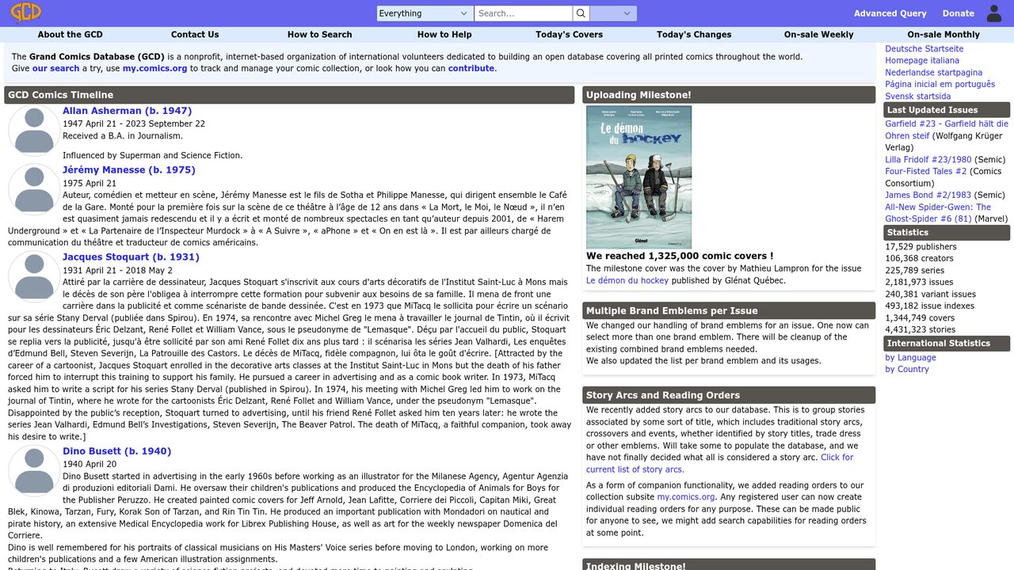Click the '17,529 publishers' statistic
This screenshot has width=1014, height=570.
point(921,247)
